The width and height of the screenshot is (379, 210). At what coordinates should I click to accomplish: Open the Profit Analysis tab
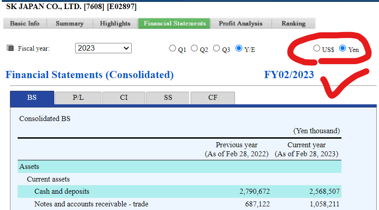point(241,23)
